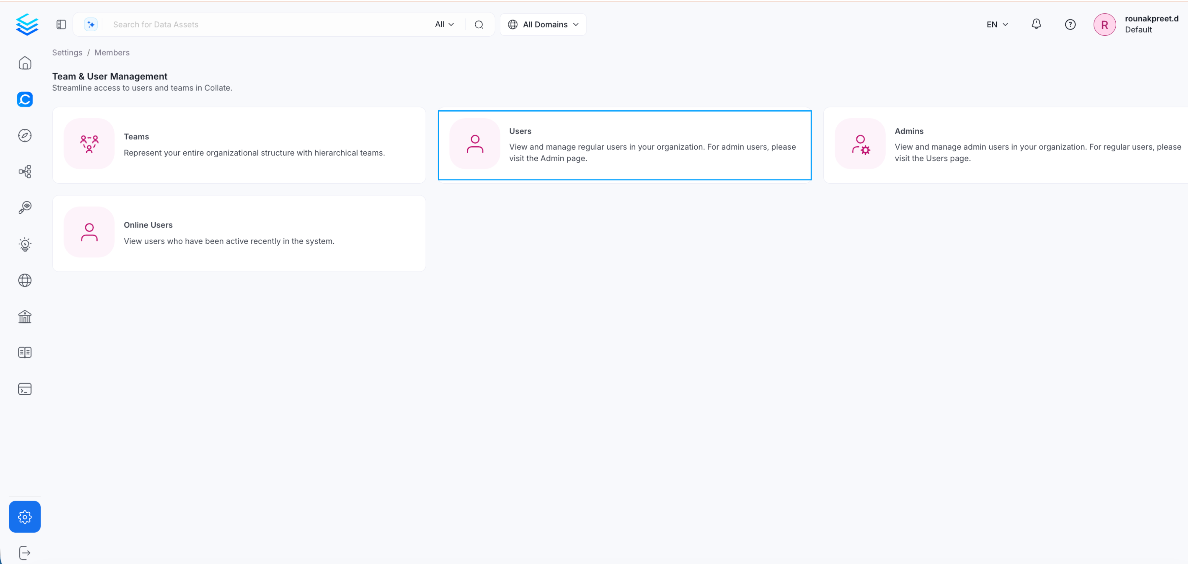Screen dimensions: 1188x564
Task: Open the search filter All dropdown
Action: (444, 24)
